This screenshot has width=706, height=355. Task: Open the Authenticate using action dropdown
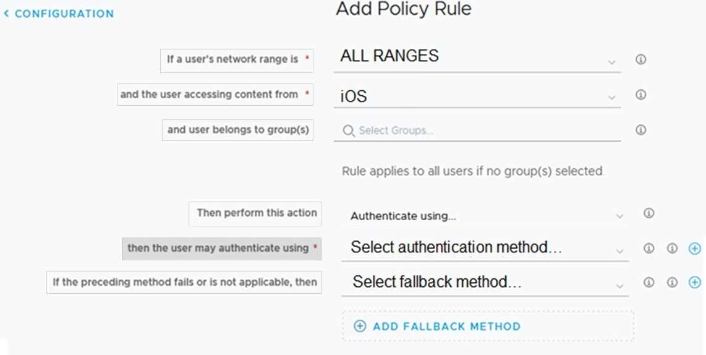coord(484,216)
